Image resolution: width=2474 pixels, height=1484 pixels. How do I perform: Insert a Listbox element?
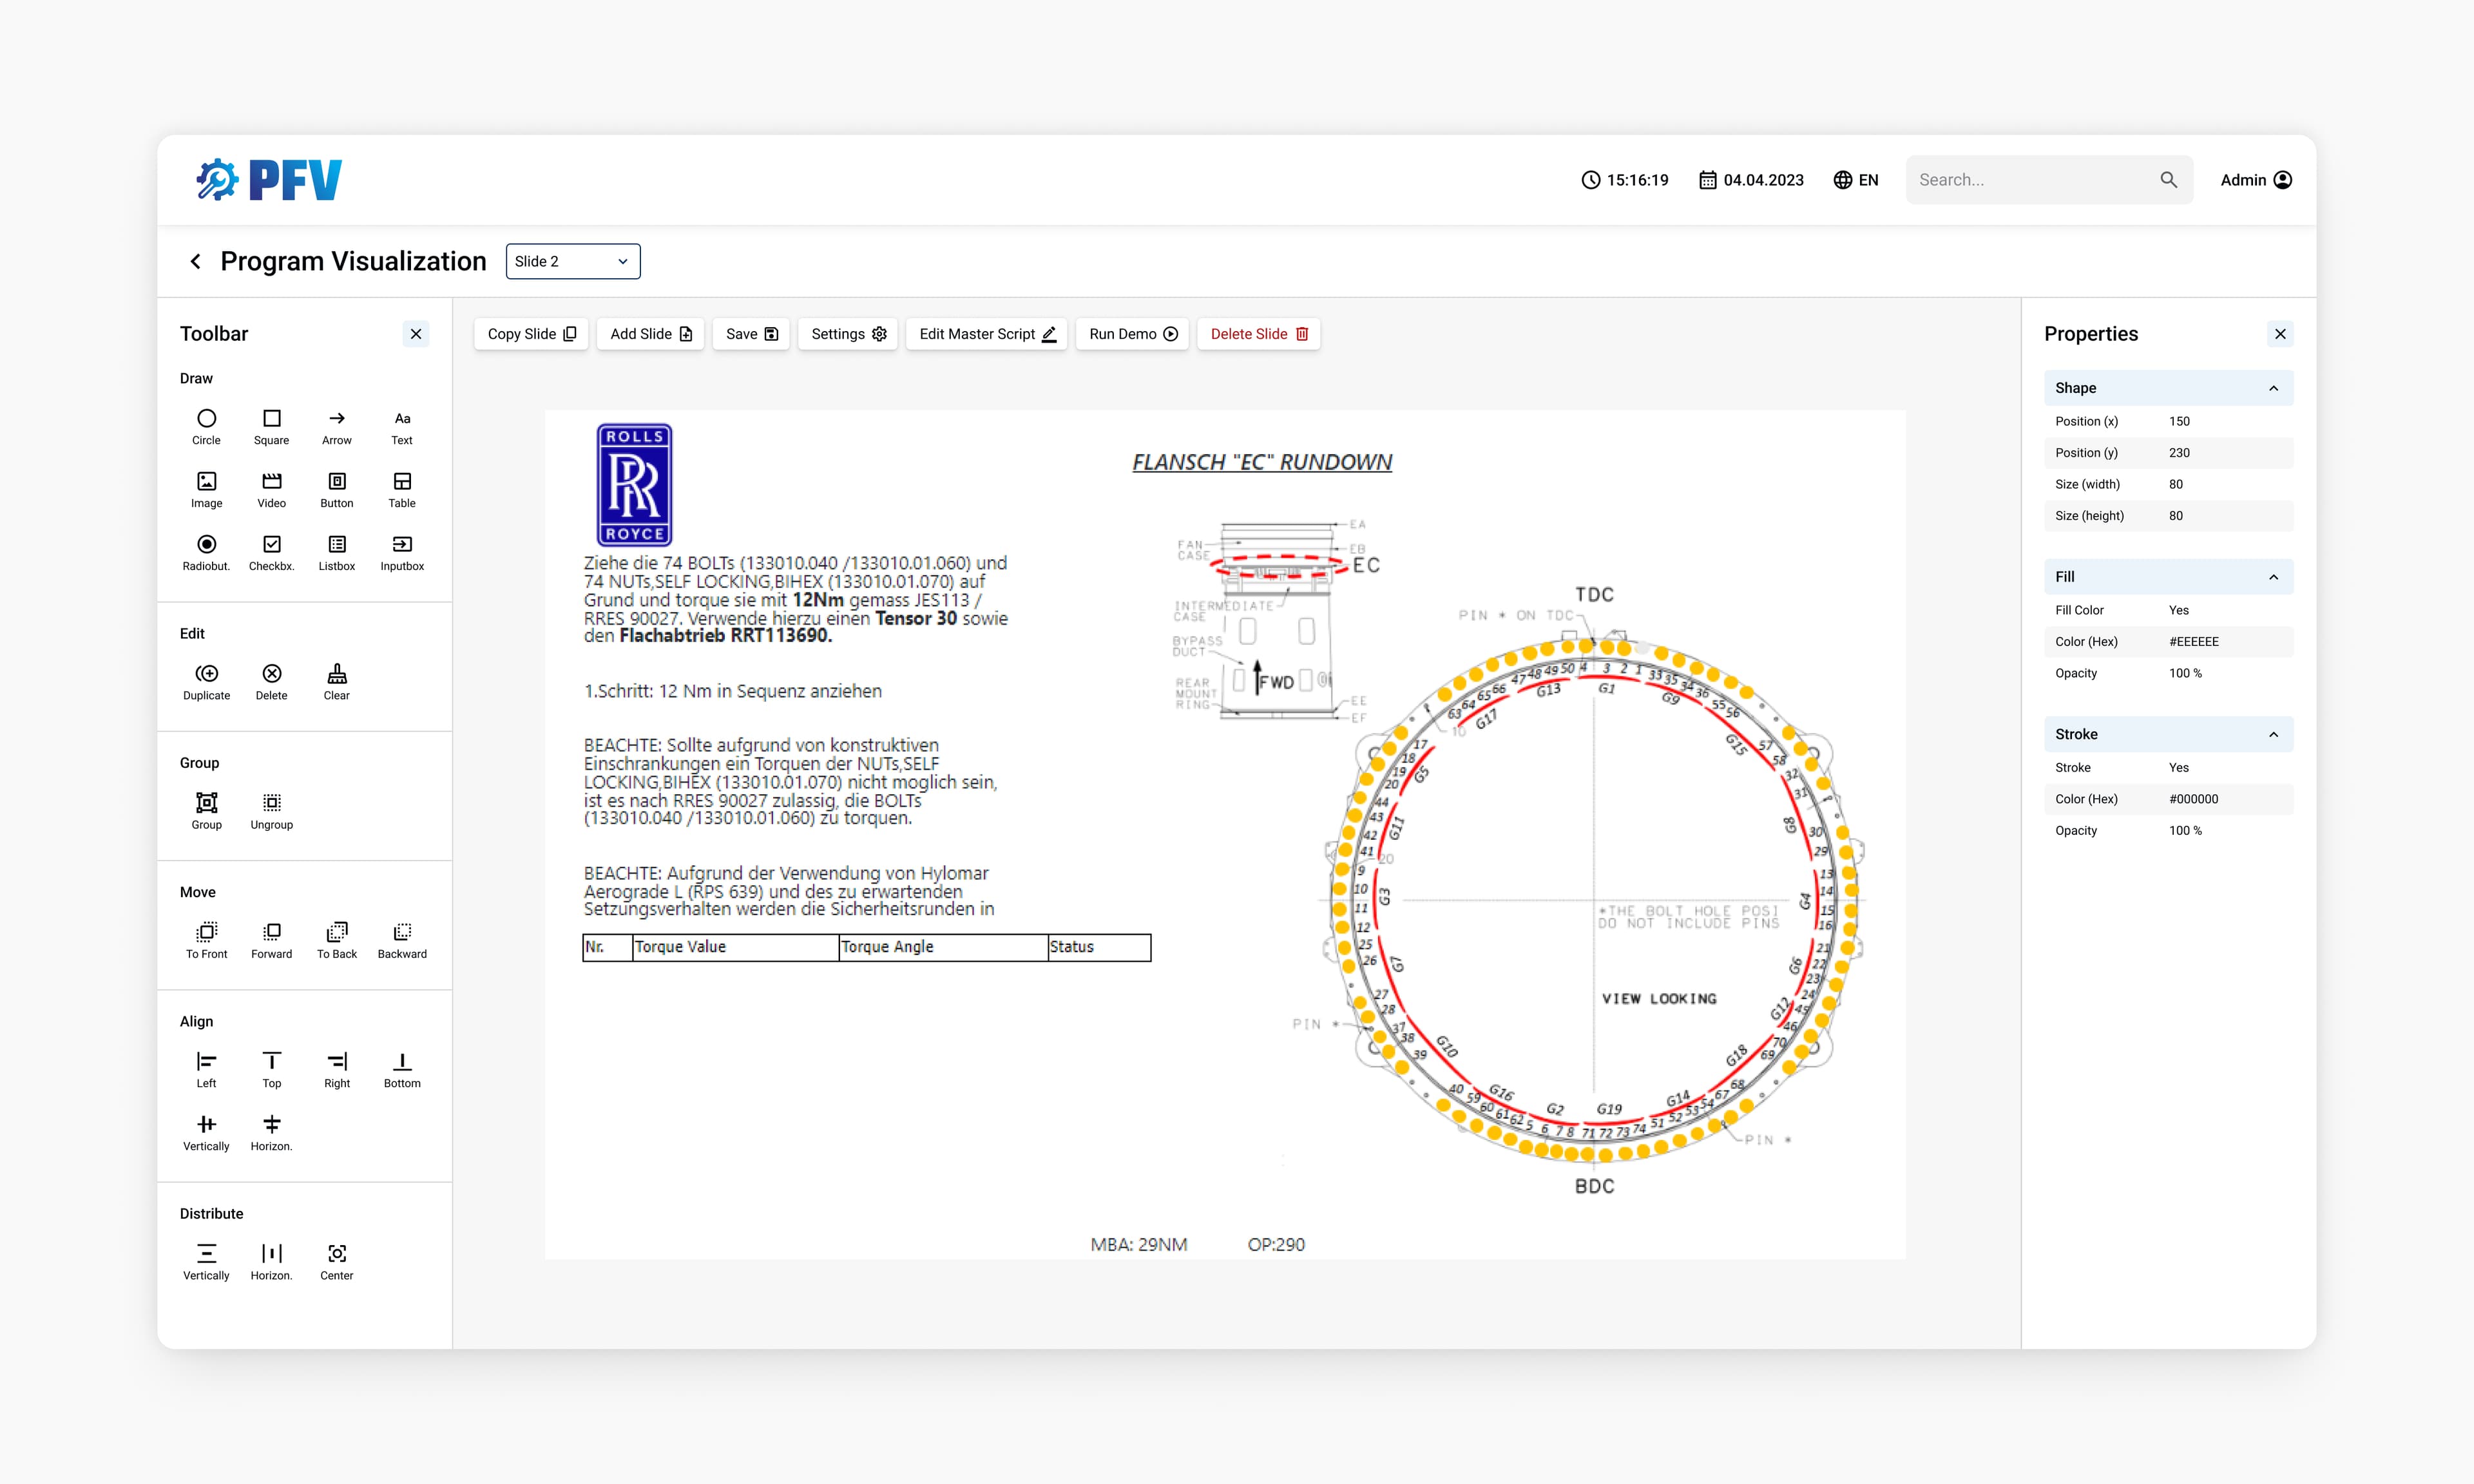337,553
